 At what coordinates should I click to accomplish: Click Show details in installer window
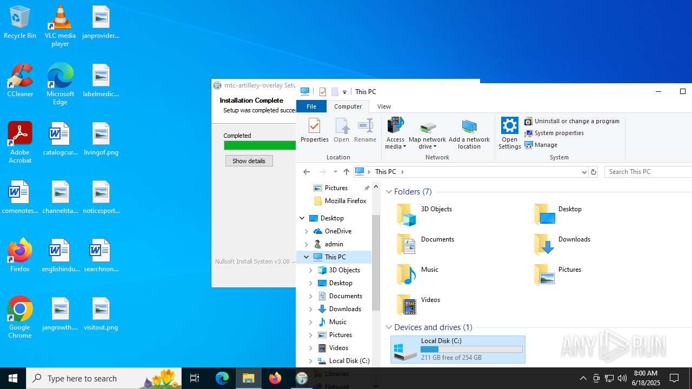tap(249, 161)
